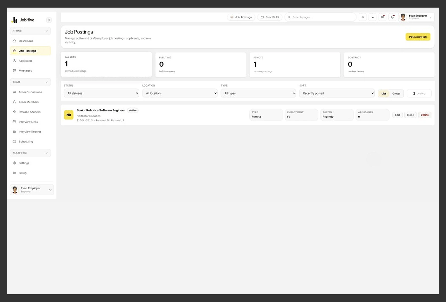Click the NR company badge

(x=69, y=115)
